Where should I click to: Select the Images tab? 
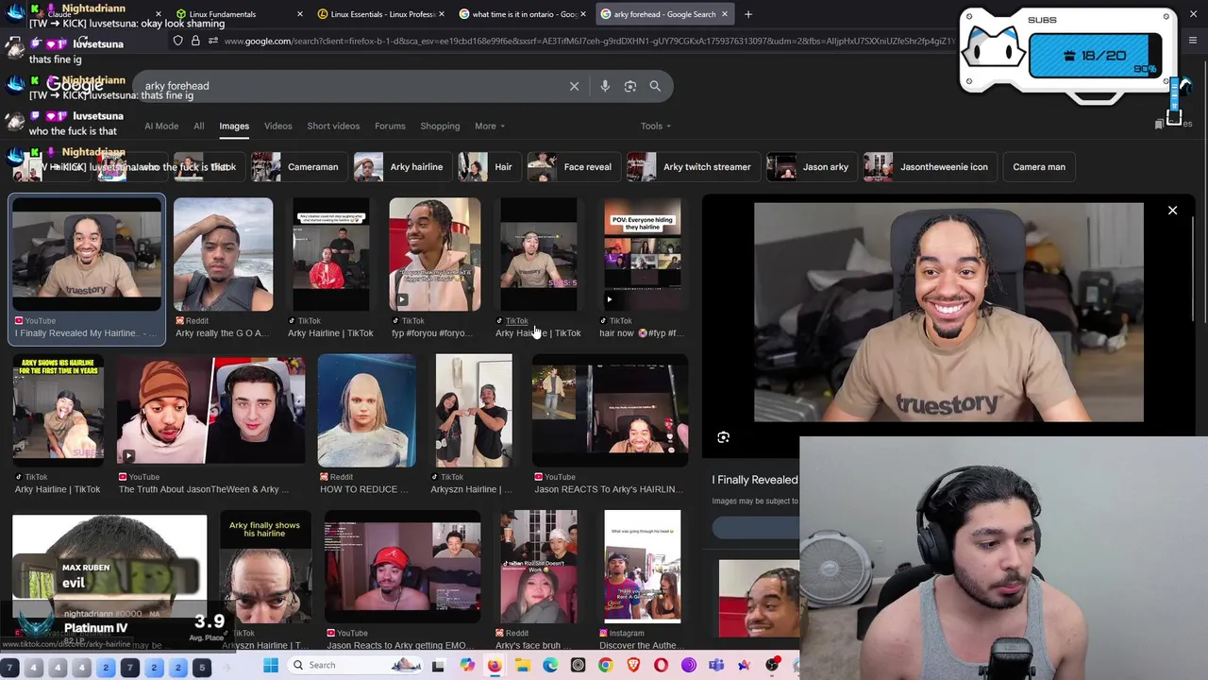pos(234,126)
